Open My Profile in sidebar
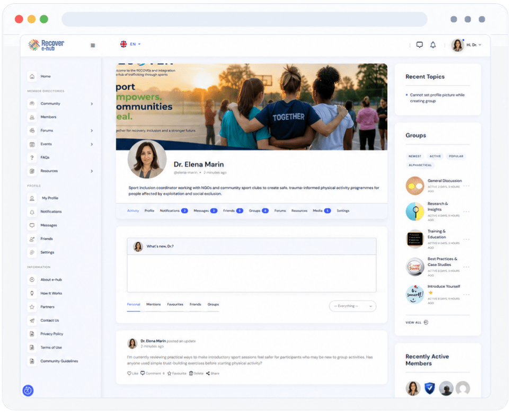The width and height of the screenshot is (513, 416). tap(50, 198)
